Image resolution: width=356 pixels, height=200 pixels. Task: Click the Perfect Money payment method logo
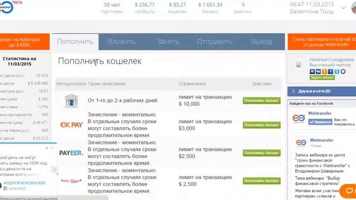[71, 181]
